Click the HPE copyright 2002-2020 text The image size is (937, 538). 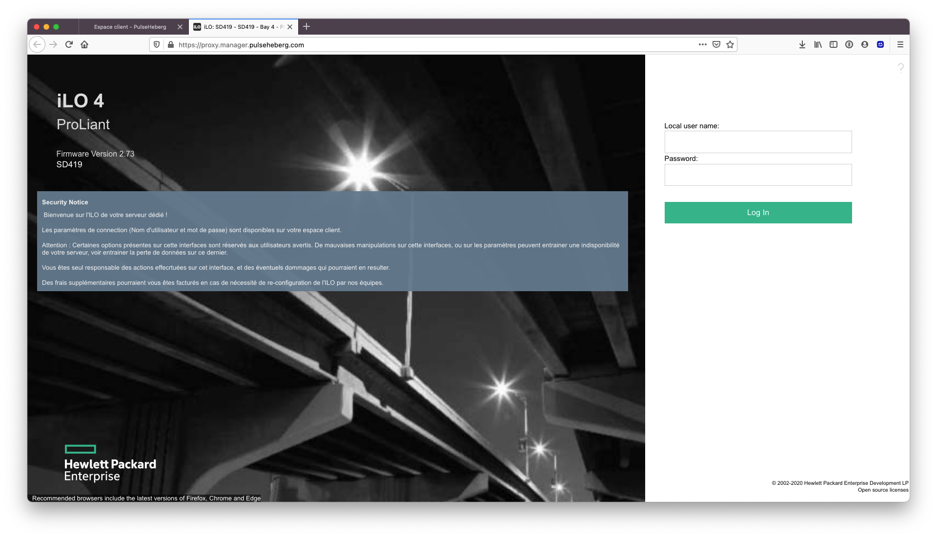click(840, 483)
